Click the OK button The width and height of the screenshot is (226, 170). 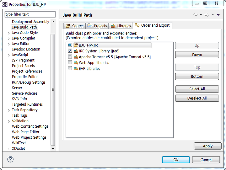(176, 160)
